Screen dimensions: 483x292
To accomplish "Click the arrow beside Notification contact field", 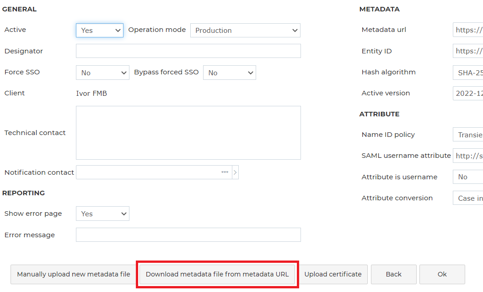I will (x=236, y=172).
